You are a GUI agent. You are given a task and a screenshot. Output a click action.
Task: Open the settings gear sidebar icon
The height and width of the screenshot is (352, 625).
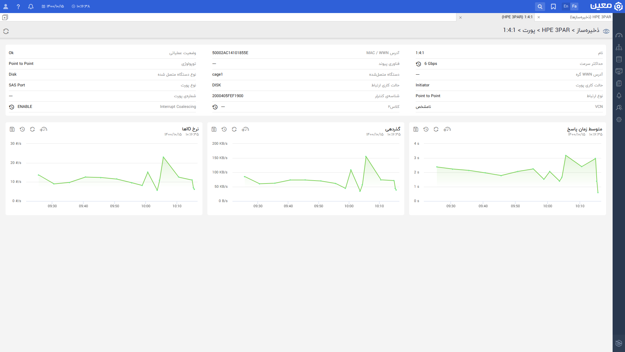coord(619,120)
